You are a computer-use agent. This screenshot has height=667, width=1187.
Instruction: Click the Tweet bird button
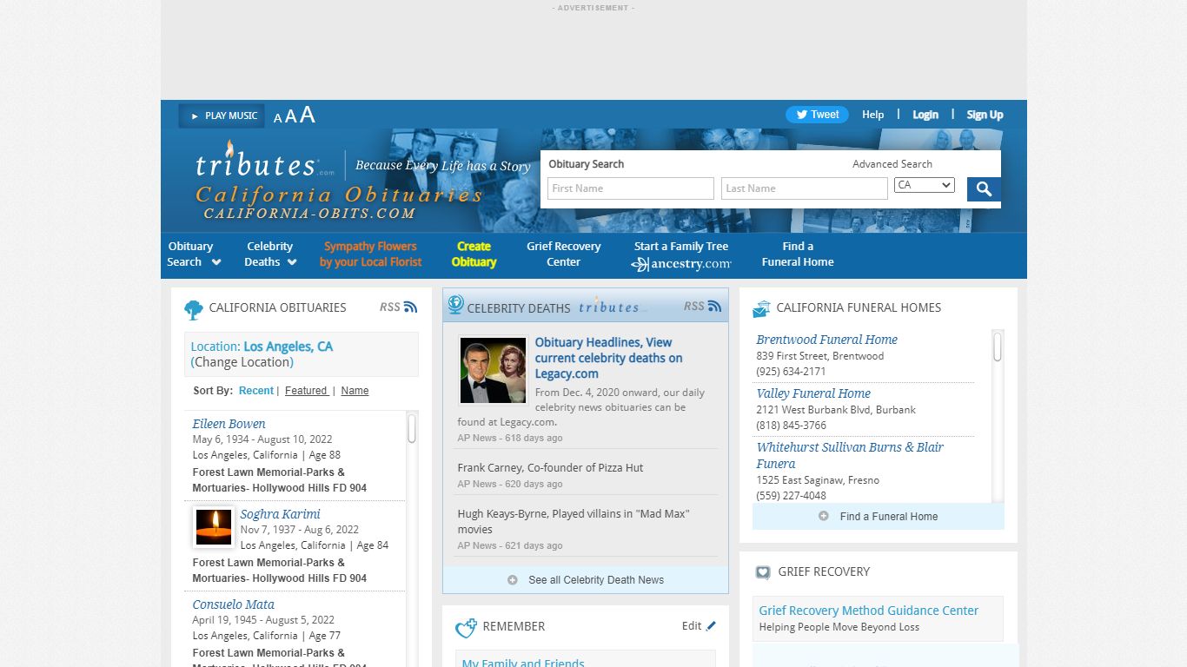point(818,115)
